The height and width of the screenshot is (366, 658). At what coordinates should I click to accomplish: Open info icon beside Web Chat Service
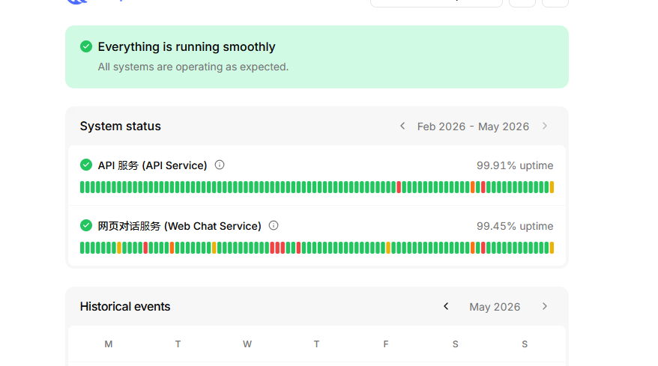tap(274, 225)
